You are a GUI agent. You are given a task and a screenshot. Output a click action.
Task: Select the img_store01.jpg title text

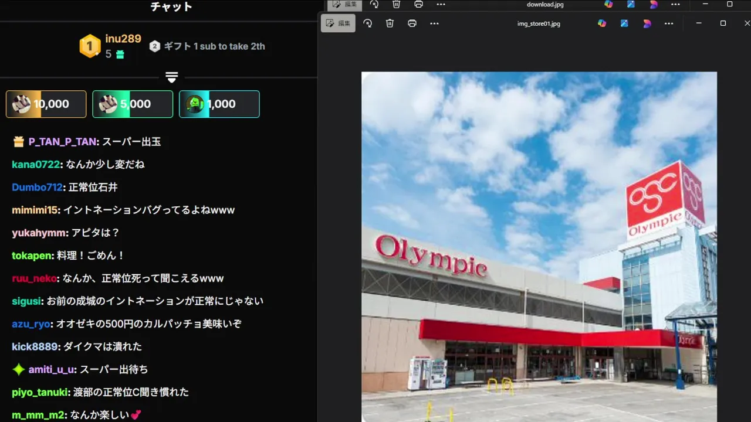539,23
